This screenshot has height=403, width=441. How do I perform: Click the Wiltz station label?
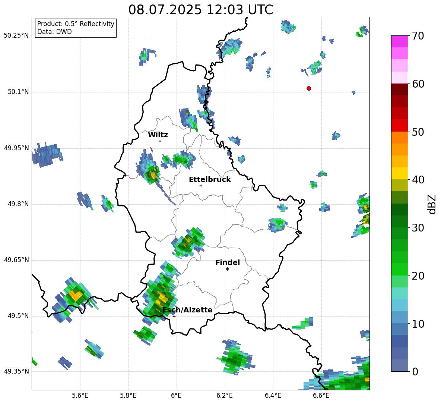158,135
